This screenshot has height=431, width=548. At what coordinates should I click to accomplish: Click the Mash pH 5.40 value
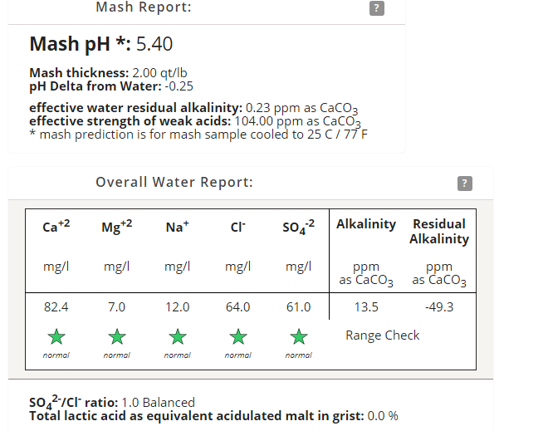[x=154, y=44]
